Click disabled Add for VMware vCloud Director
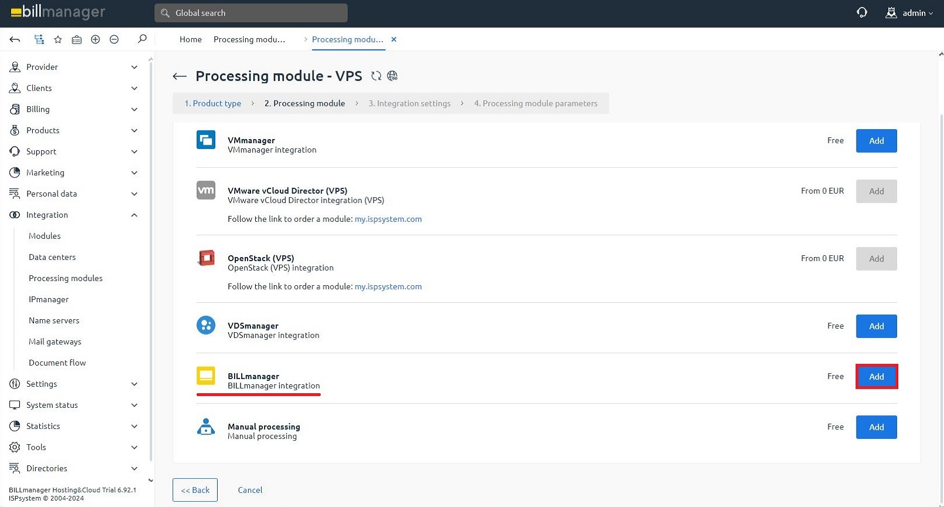The height and width of the screenshot is (507, 944). [x=877, y=191]
